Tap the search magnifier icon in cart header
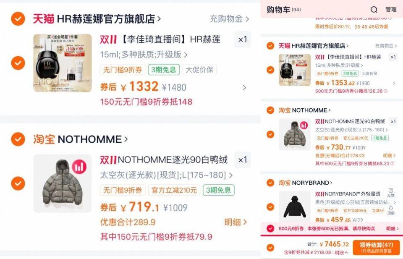Screen dimensions: 403x259 click(374, 10)
